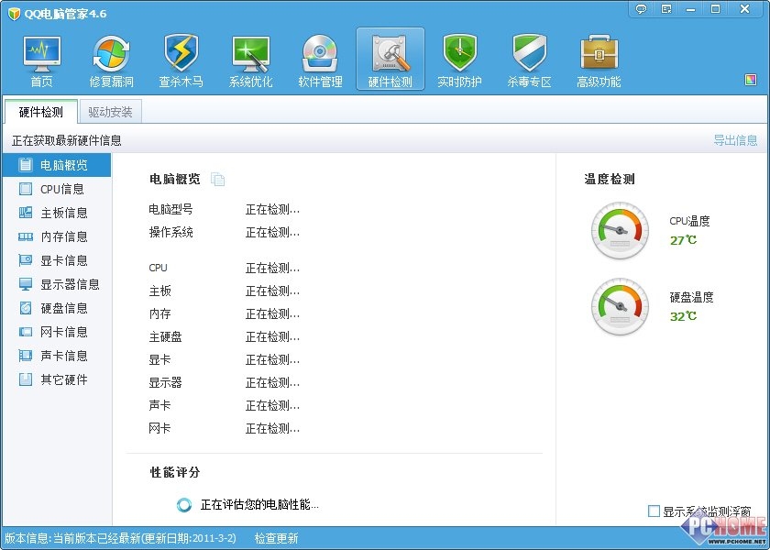Viewport: 770px width, 550px height.
Task: Start 查杀木马 trojan scan
Action: 180,59
